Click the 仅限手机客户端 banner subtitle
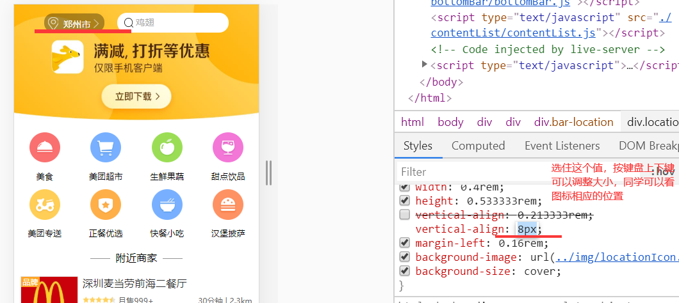679x303 pixels. tap(129, 68)
